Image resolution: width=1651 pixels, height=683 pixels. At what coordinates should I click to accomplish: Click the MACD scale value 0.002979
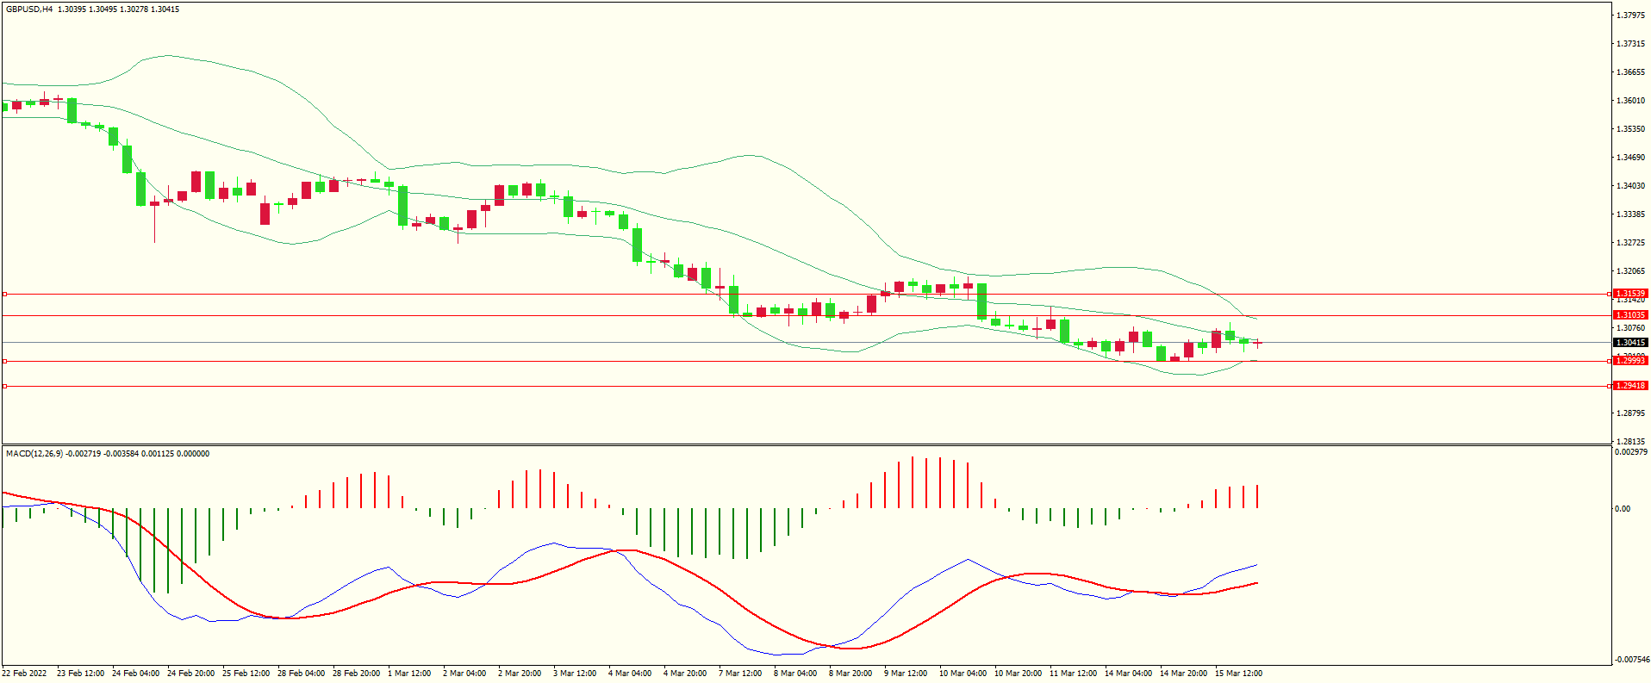1631,452
